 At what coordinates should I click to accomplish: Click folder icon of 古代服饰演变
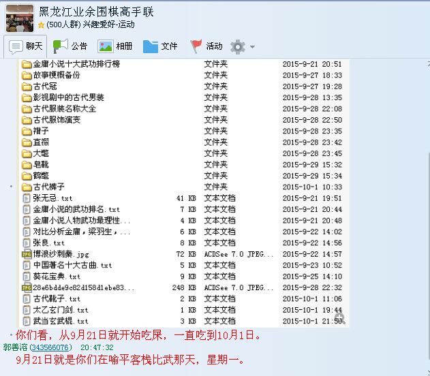pos(27,120)
